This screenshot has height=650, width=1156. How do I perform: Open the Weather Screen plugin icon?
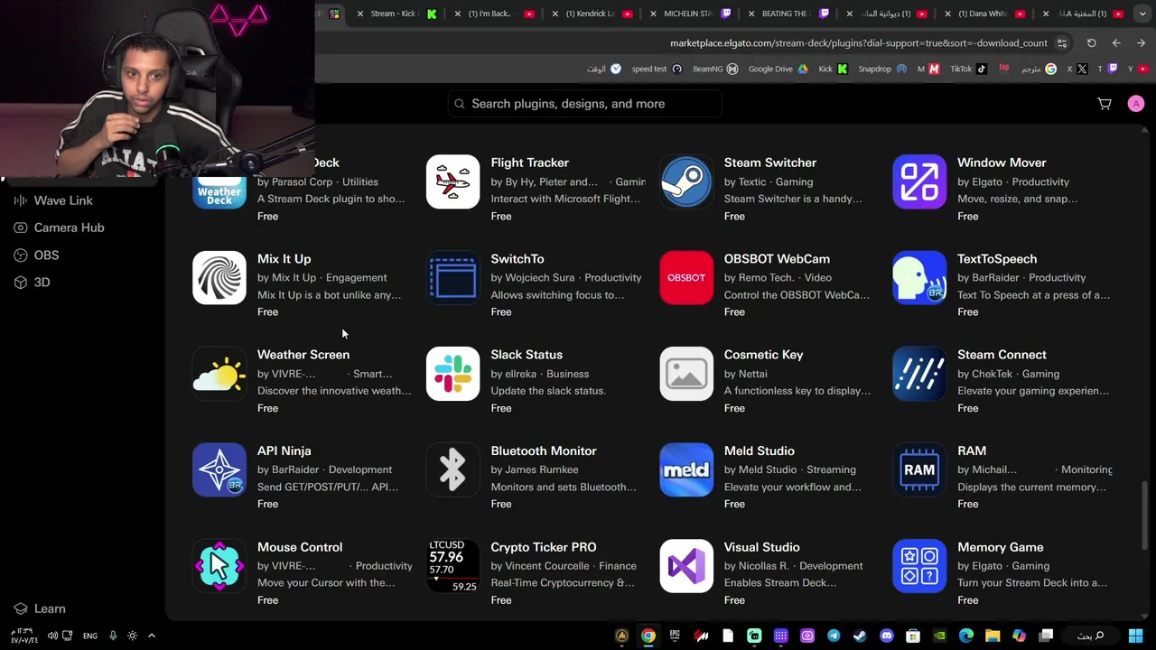click(219, 374)
